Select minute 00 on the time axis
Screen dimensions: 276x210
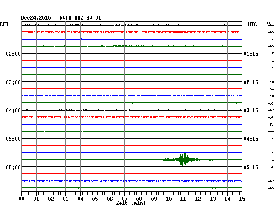[x=22, y=199]
